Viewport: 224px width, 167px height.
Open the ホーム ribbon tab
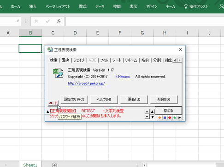click(15, 6)
